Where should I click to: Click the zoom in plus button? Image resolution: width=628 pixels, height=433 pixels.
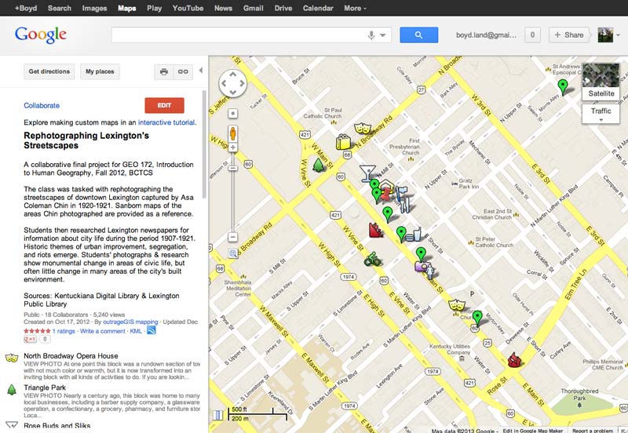pyautogui.click(x=232, y=147)
